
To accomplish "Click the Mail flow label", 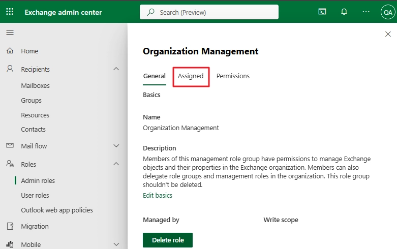I will pos(34,146).
